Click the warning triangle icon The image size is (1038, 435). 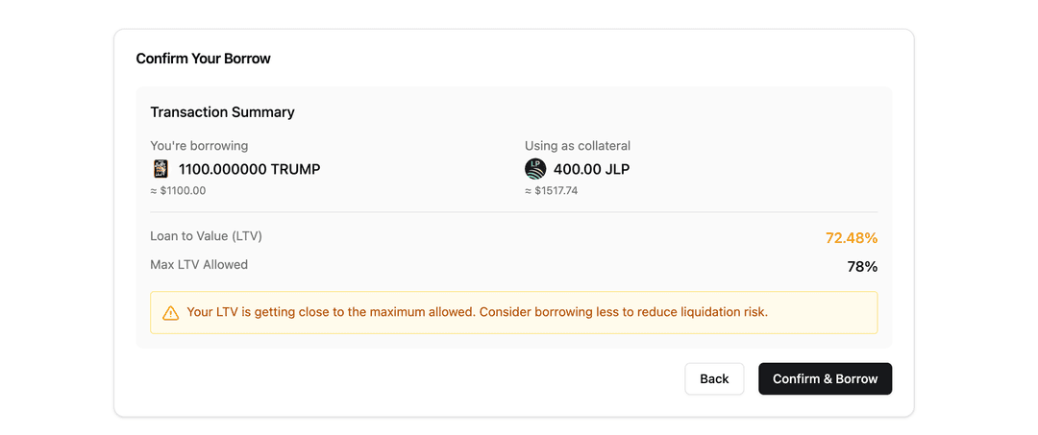pyautogui.click(x=171, y=313)
